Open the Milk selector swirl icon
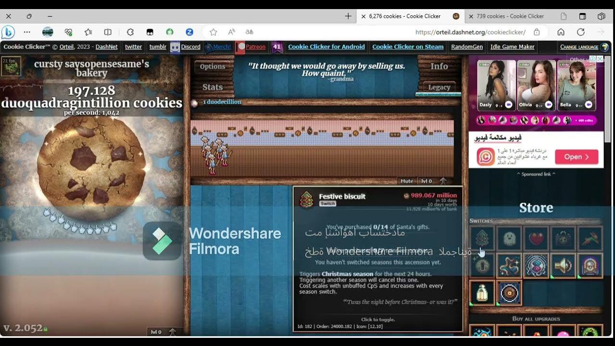The width and height of the screenshot is (615, 346). point(509,265)
